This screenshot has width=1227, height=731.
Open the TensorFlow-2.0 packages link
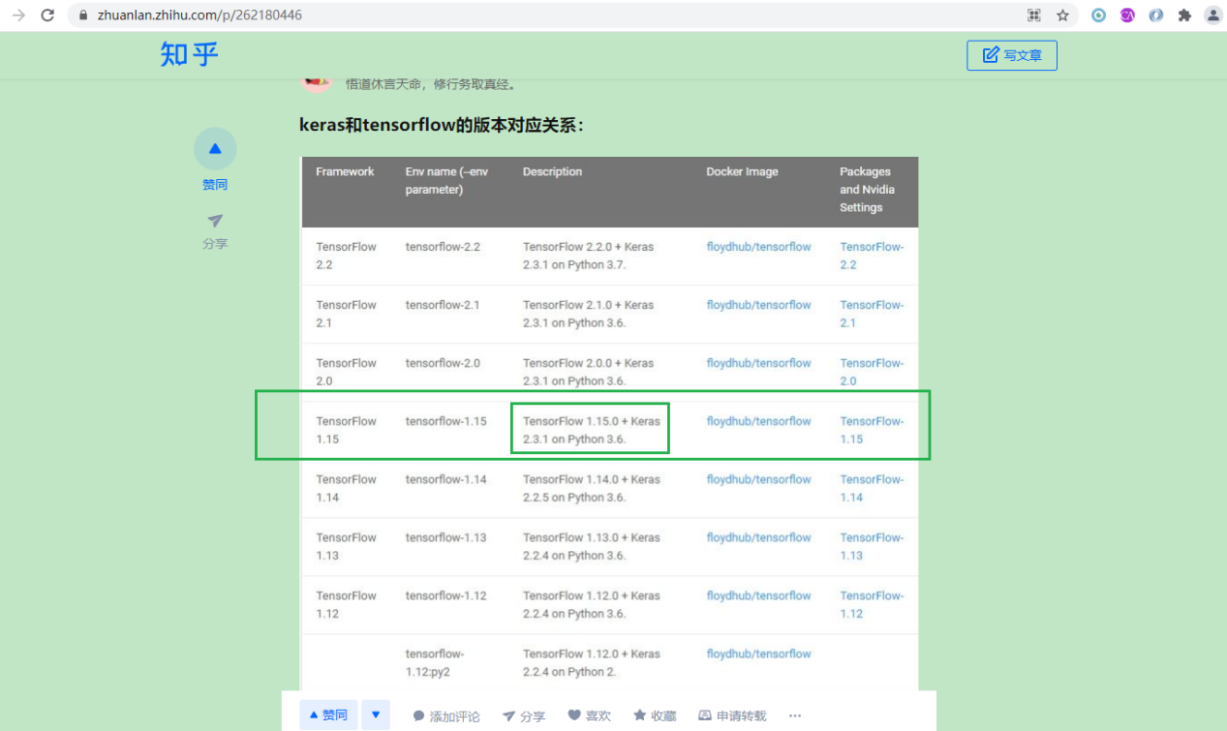point(872,372)
